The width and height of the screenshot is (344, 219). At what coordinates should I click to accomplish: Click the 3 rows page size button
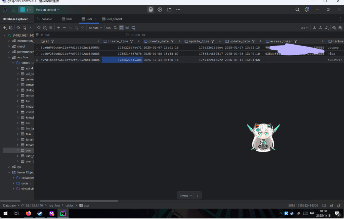pyautogui.click(x=186, y=195)
